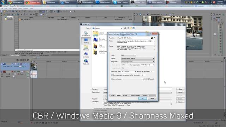The image size is (226, 127).
Task: Open the File name dropdown in Render As
Action: (x=138, y=89)
